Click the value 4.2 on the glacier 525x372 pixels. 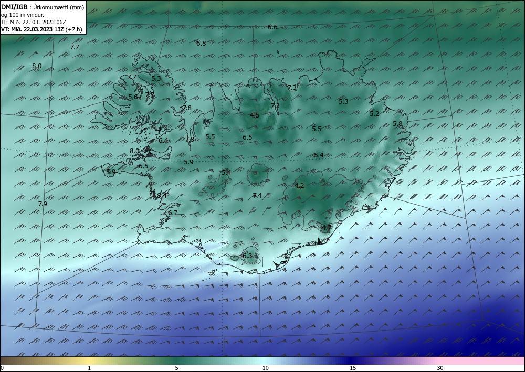pyautogui.click(x=299, y=186)
